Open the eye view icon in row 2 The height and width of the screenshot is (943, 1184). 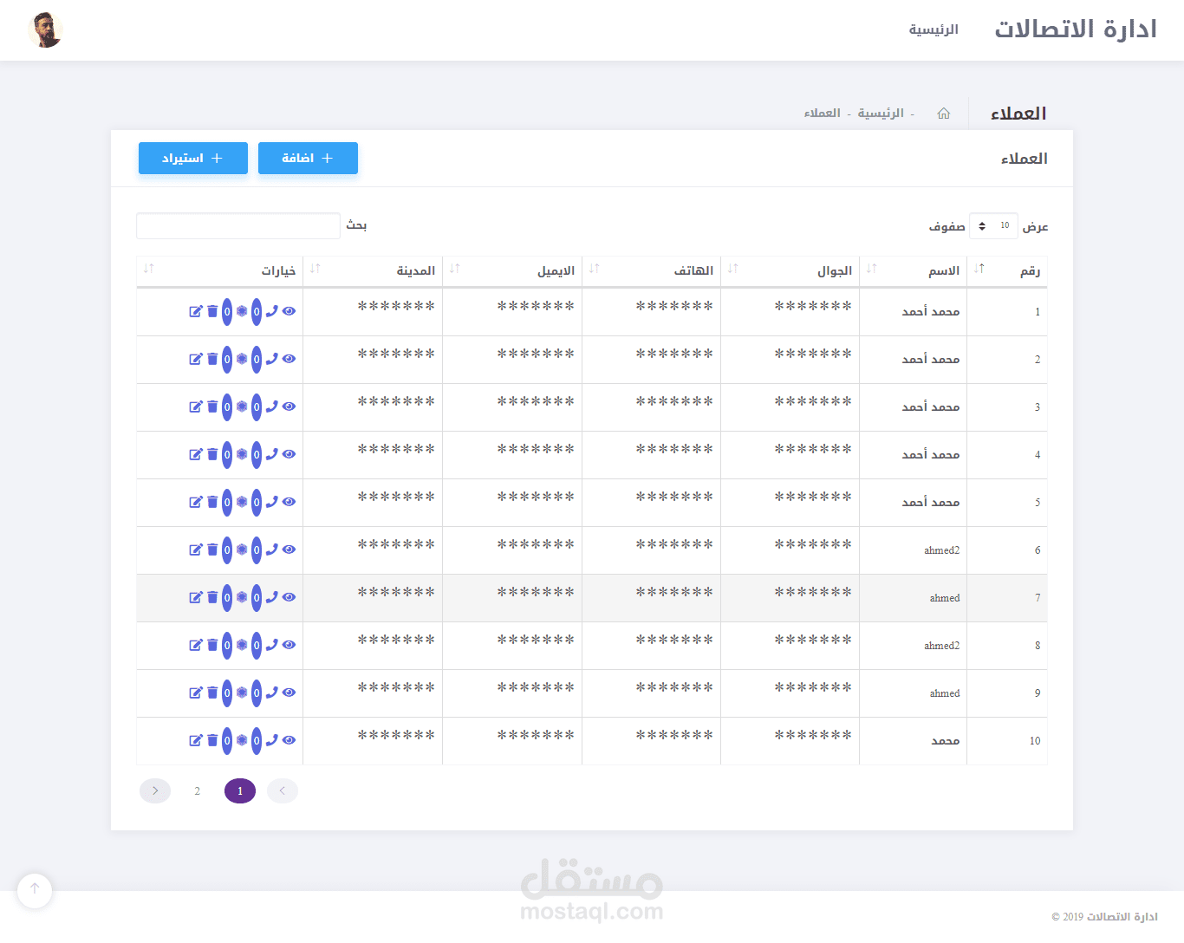289,359
